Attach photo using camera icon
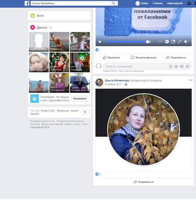196x200 pixels. coord(176,66)
